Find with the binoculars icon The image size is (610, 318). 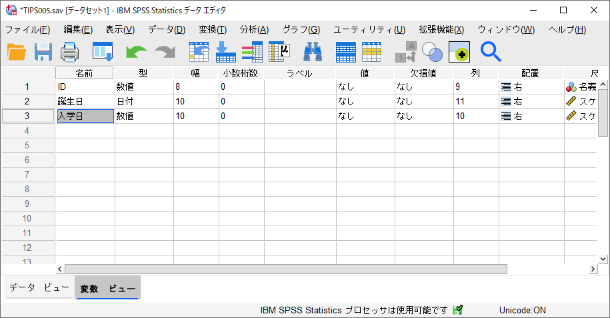point(313,52)
